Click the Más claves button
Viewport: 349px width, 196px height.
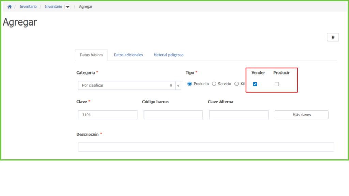(302, 115)
